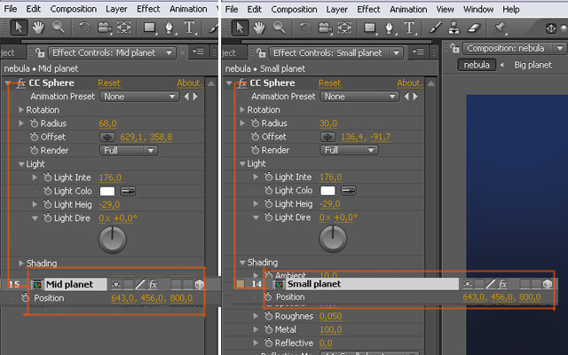Toggle the Radius stopwatch for Mid planet
Screen dimensions: 568x355
point(35,123)
